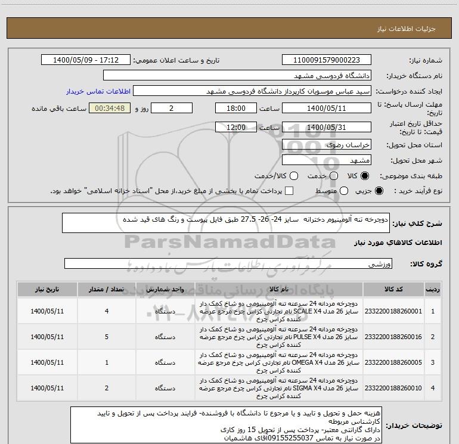The height and width of the screenshot is (444, 459).
Task: Click the response deadline date 1400/05/11 field
Action: click(x=327, y=108)
